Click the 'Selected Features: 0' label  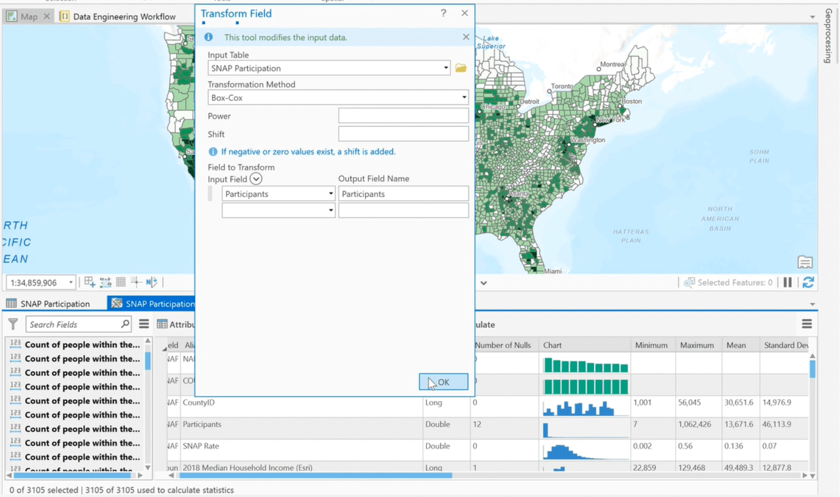pos(735,282)
